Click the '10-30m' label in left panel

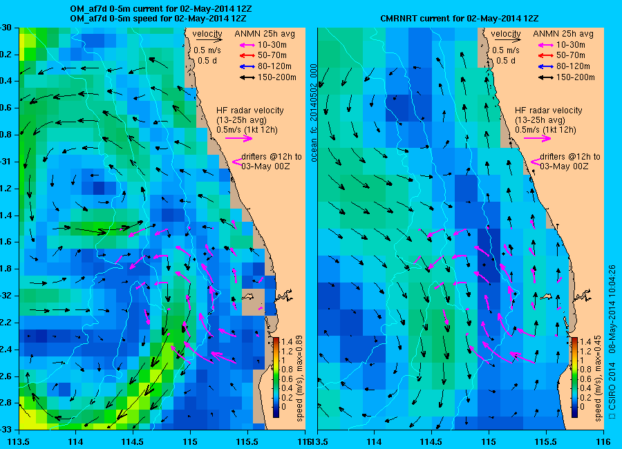pyautogui.click(x=272, y=45)
